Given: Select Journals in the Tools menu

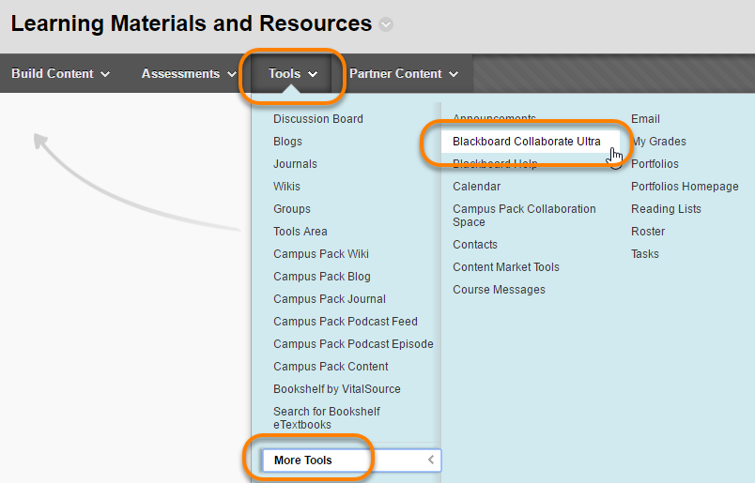Looking at the screenshot, I should coord(295,164).
